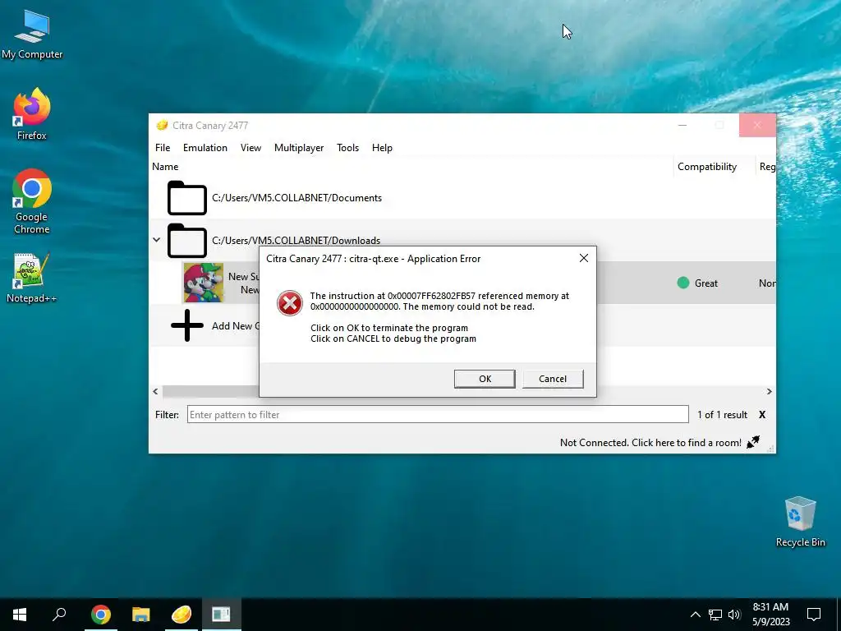The width and height of the screenshot is (841, 631).
Task: Show hidden system tray icons
Action: [695, 615]
